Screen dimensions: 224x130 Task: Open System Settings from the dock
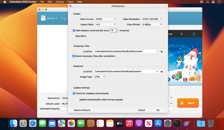click(168, 123)
